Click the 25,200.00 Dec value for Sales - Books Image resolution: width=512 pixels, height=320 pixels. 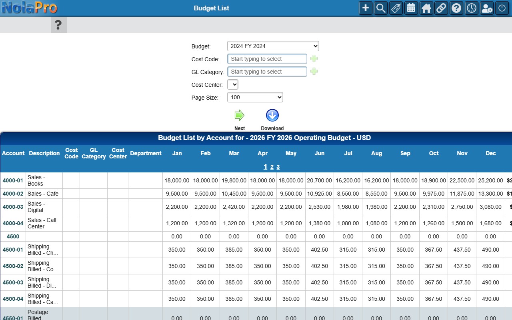[491, 180]
